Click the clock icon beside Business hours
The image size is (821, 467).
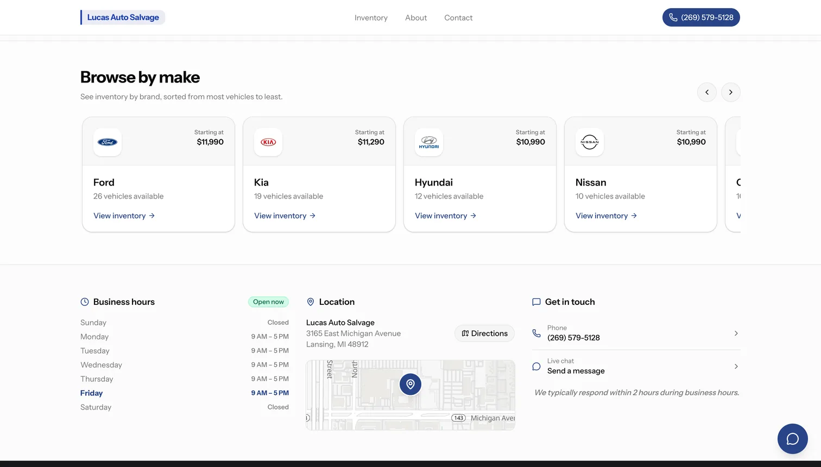click(85, 302)
